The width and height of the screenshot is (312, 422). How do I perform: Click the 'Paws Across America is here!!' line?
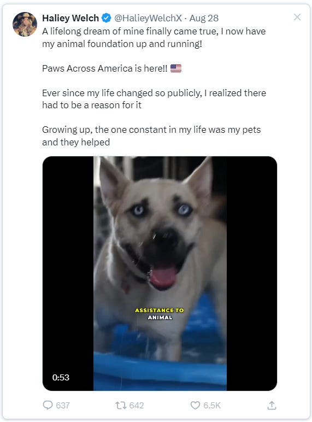click(x=104, y=68)
